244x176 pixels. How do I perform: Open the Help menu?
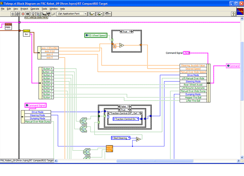pos(62,9)
